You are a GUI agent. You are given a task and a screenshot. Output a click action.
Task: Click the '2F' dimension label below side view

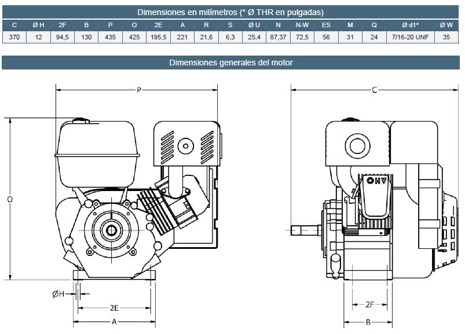pyautogui.click(x=369, y=304)
